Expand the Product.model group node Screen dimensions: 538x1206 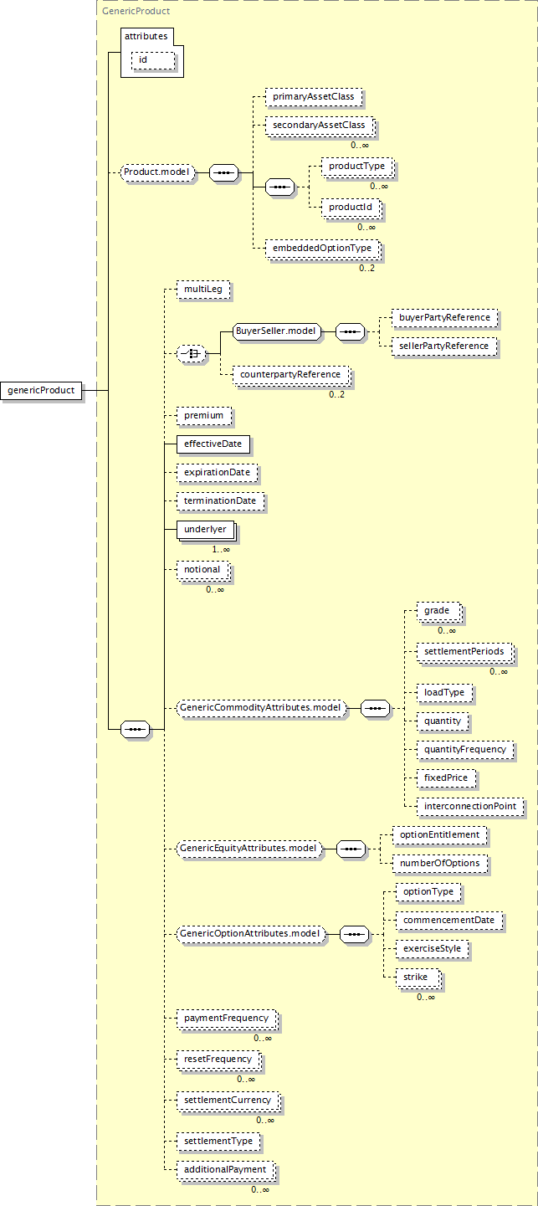pos(157,172)
